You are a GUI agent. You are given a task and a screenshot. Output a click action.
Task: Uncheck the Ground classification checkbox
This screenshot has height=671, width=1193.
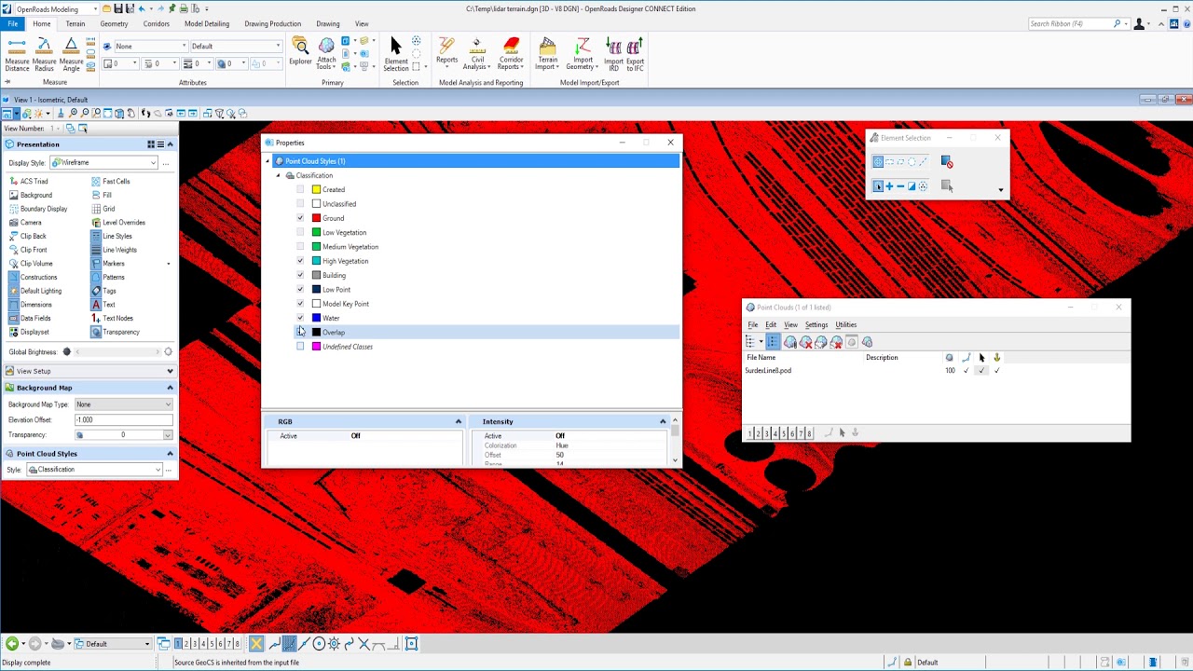pos(300,218)
